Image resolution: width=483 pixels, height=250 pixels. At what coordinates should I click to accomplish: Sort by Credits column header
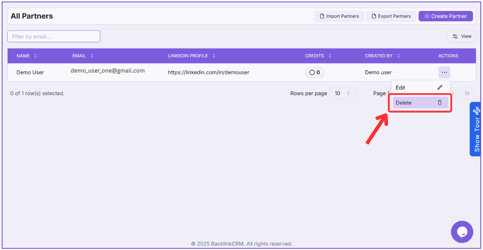[x=318, y=56]
